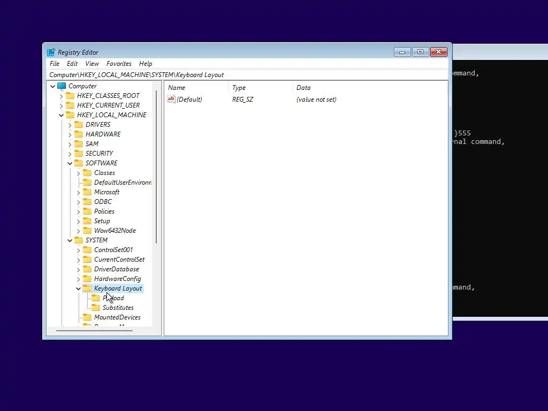Click the (value not set) data cell
Screen dimensions: 548x411
(x=316, y=99)
